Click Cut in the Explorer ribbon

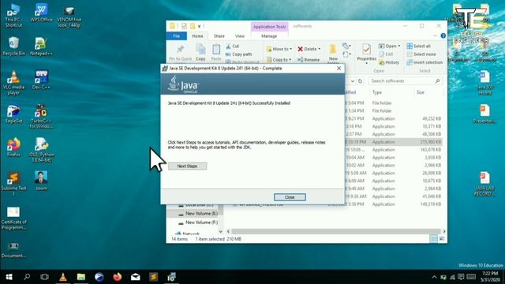(232, 47)
